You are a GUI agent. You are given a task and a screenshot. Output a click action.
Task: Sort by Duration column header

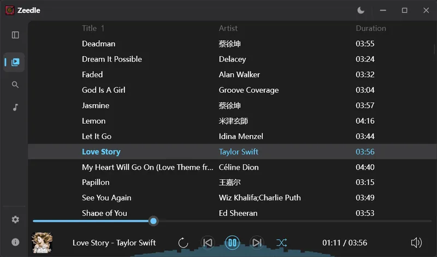[371, 28]
